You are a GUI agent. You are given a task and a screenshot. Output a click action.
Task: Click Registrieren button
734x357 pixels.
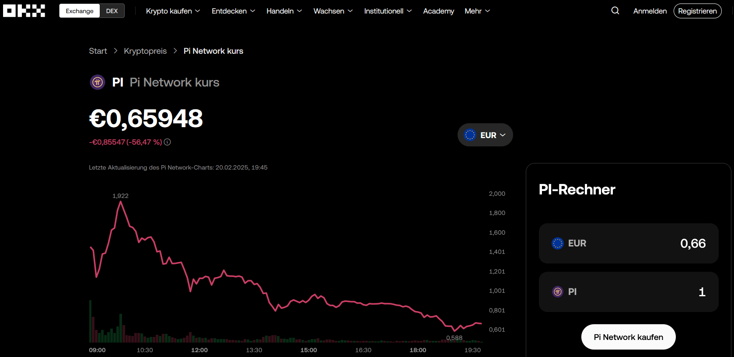tap(697, 11)
